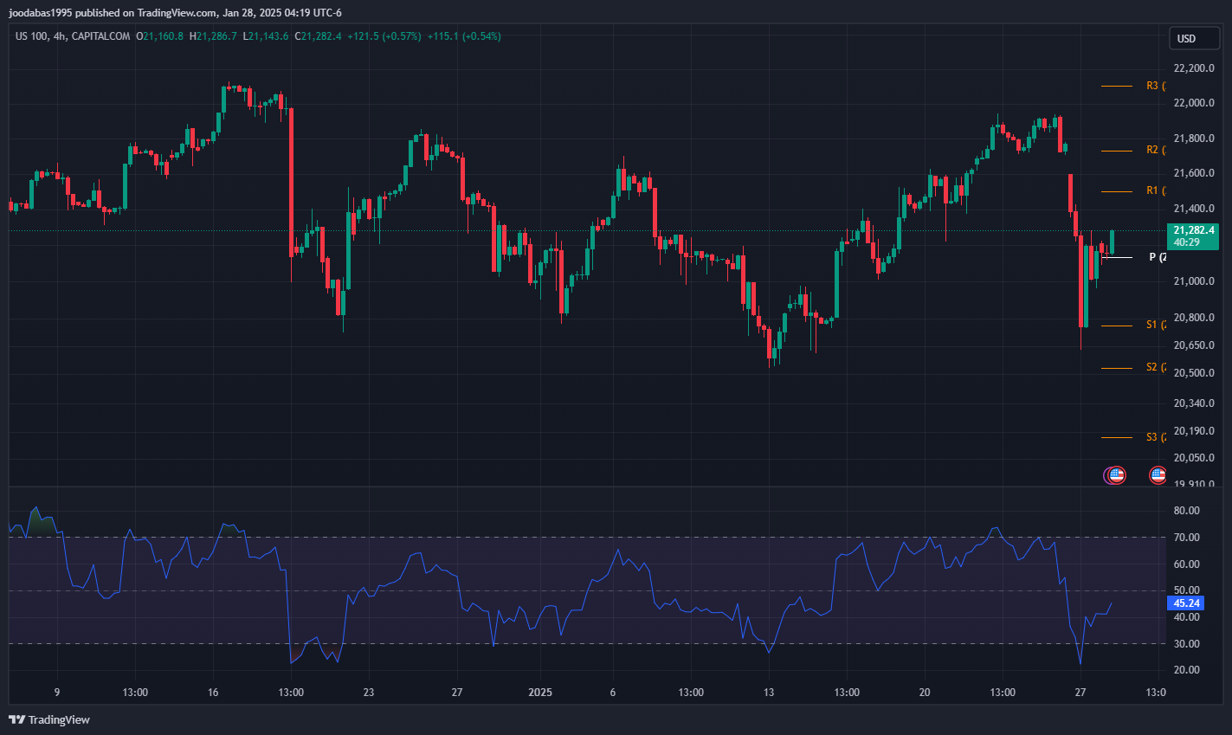Select the R3 pivot resistance label
Image resolution: width=1232 pixels, height=735 pixels.
[x=1152, y=86]
